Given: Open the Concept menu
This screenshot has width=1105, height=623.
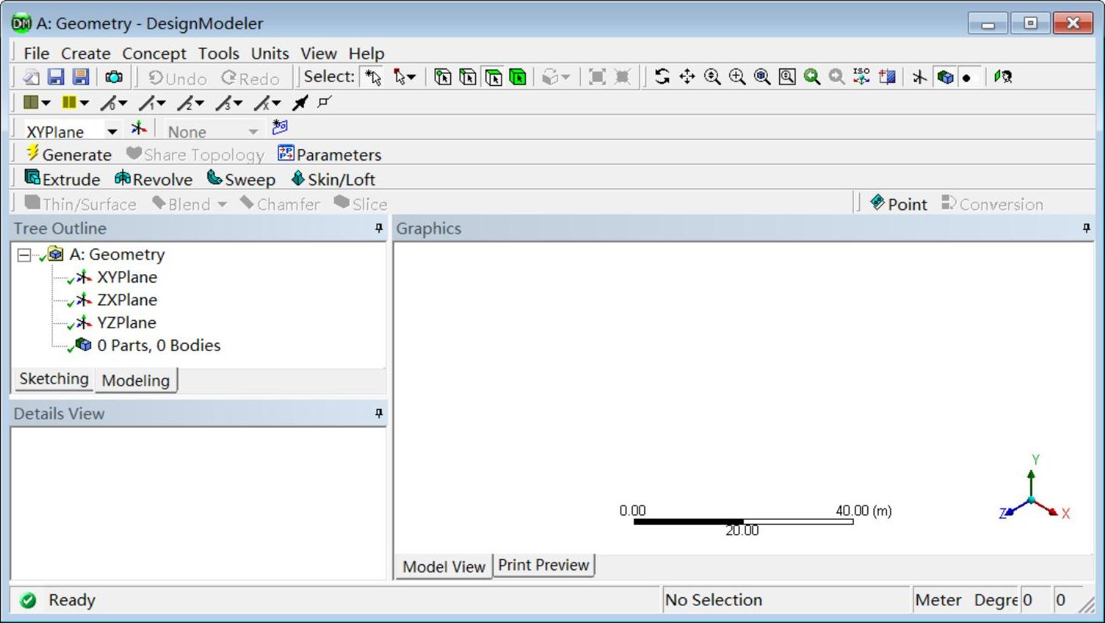Looking at the screenshot, I should pyautogui.click(x=154, y=53).
